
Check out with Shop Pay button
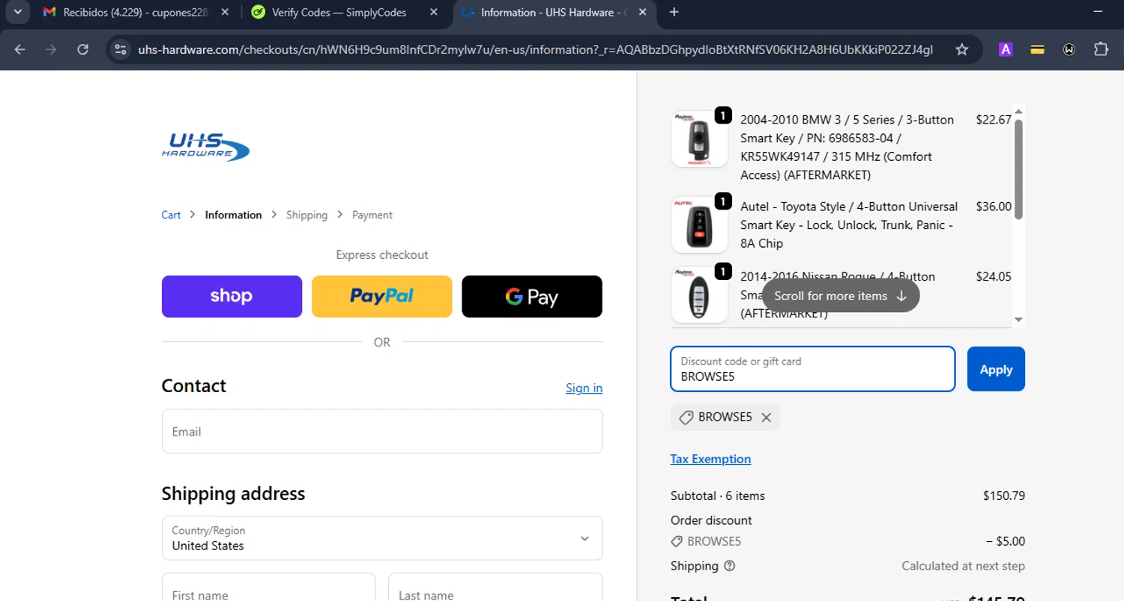(x=232, y=296)
